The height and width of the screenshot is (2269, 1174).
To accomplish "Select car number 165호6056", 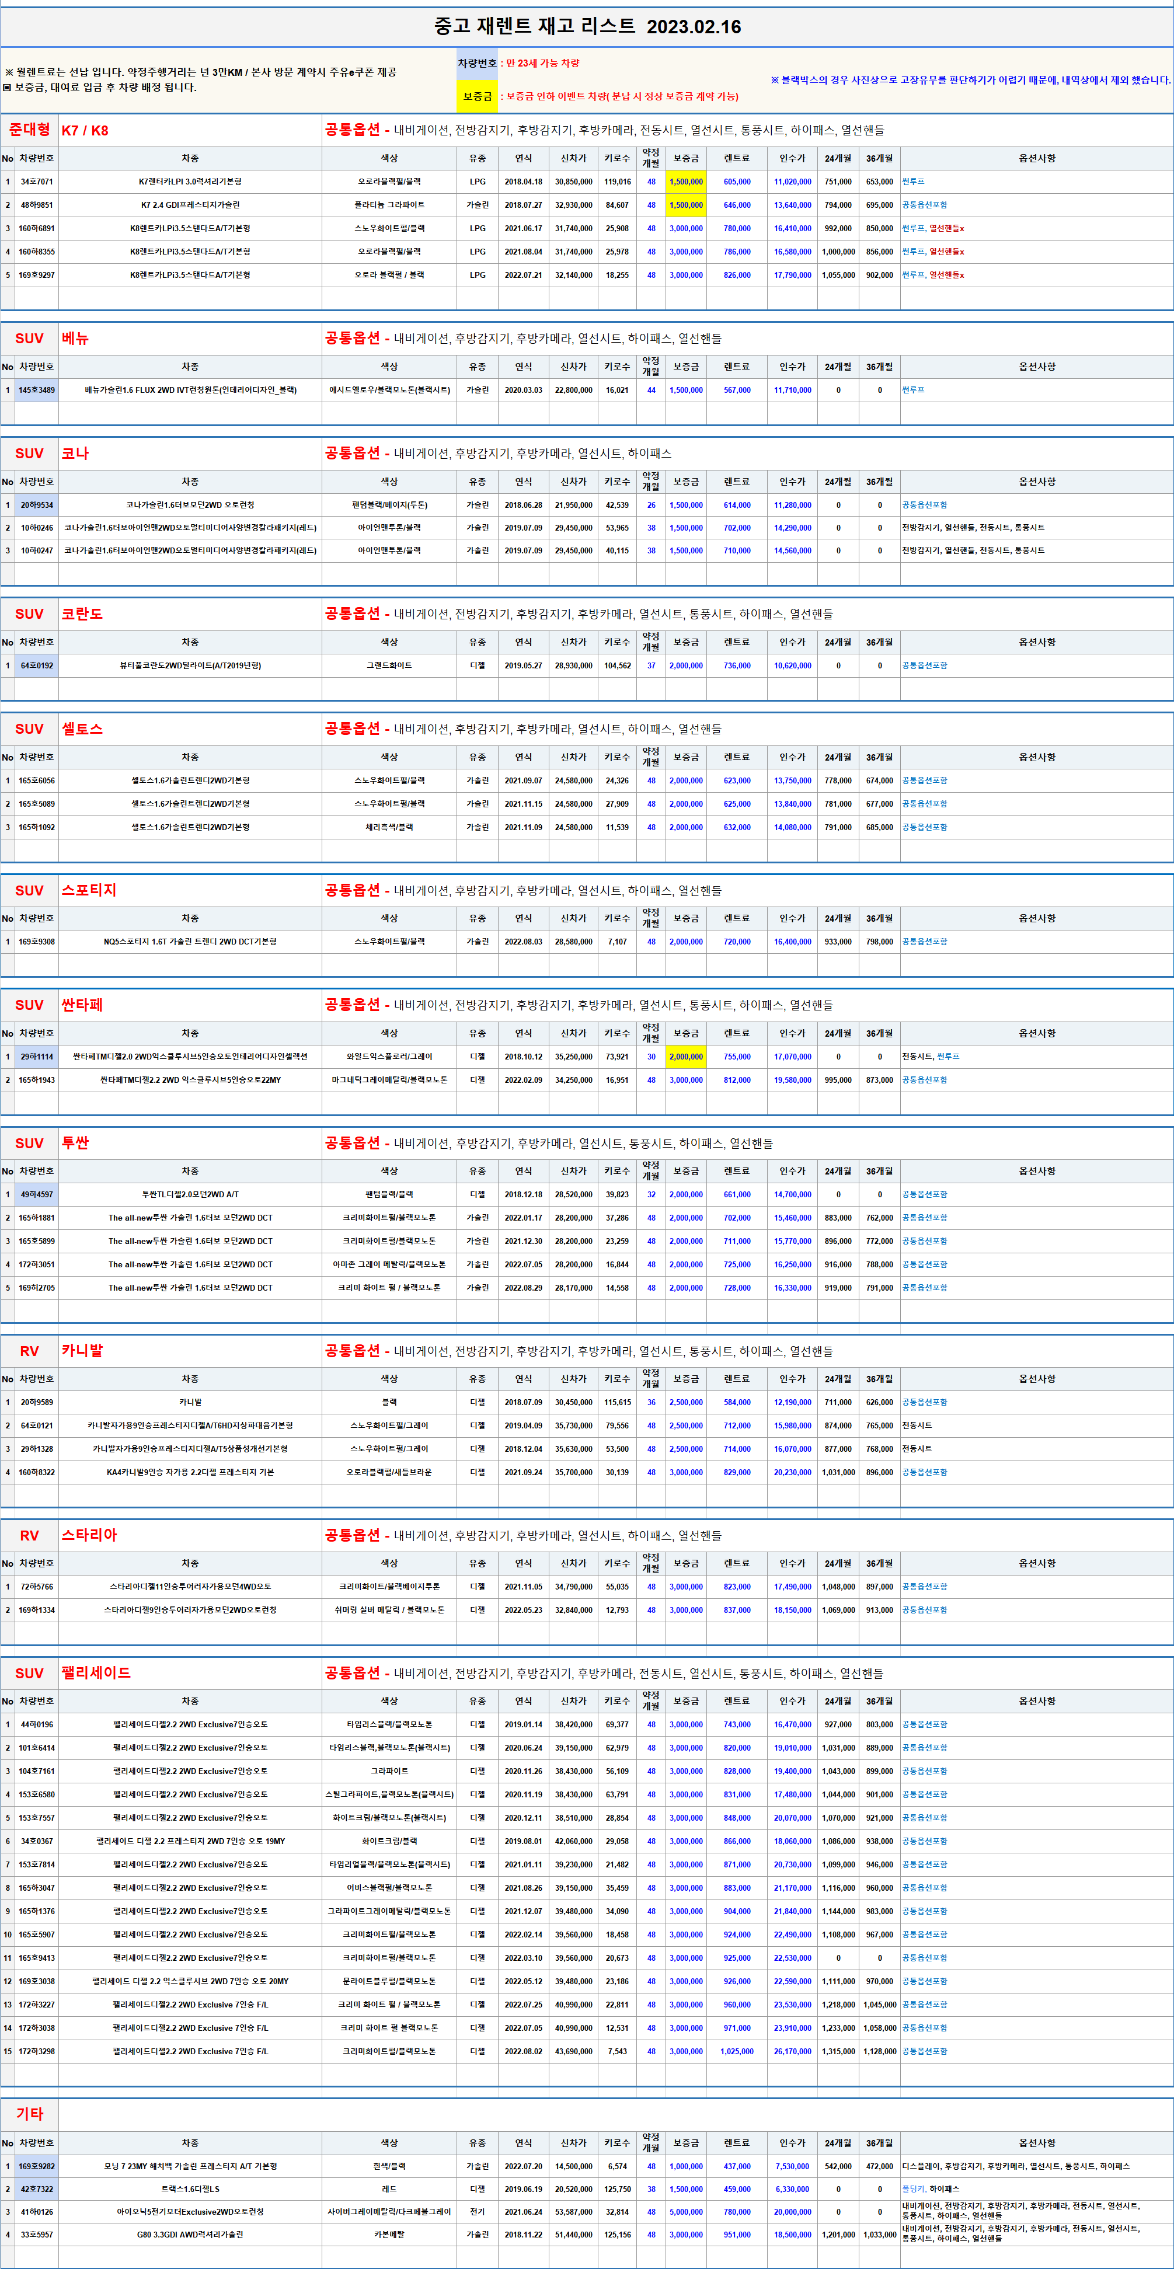I will tap(36, 780).
